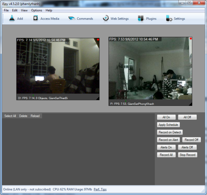
Task: Click the Record on Detect button
Action: click(x=170, y=132)
